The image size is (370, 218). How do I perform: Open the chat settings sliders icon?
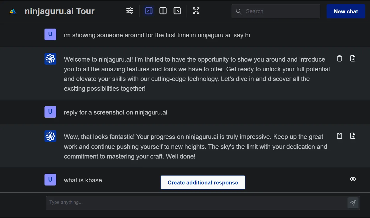pos(130,11)
